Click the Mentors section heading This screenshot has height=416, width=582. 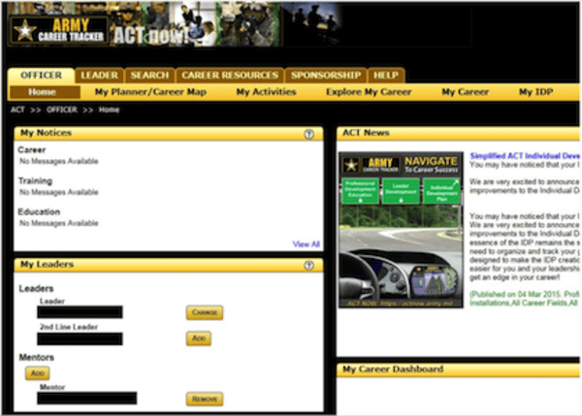(37, 358)
